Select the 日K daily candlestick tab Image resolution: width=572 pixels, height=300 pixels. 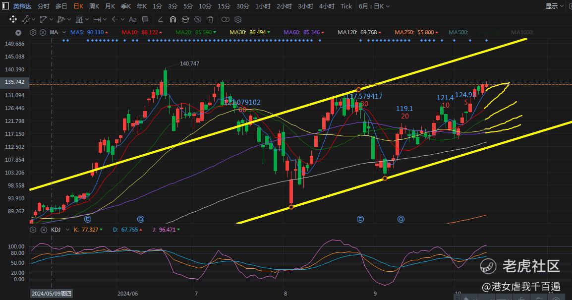click(x=78, y=6)
